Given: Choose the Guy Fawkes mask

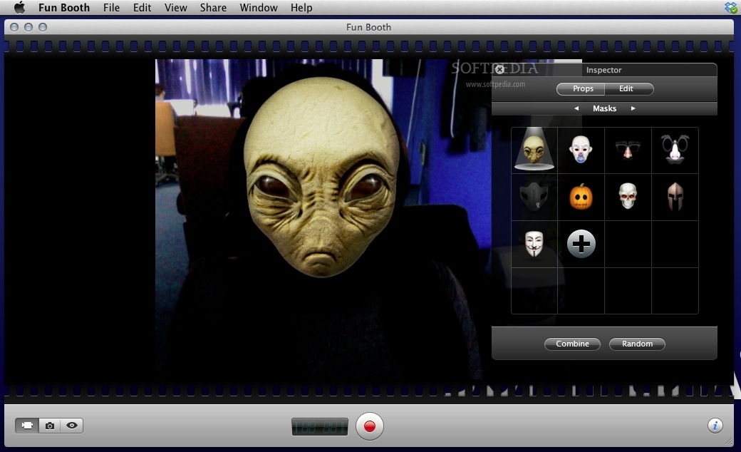Looking at the screenshot, I should (534, 244).
